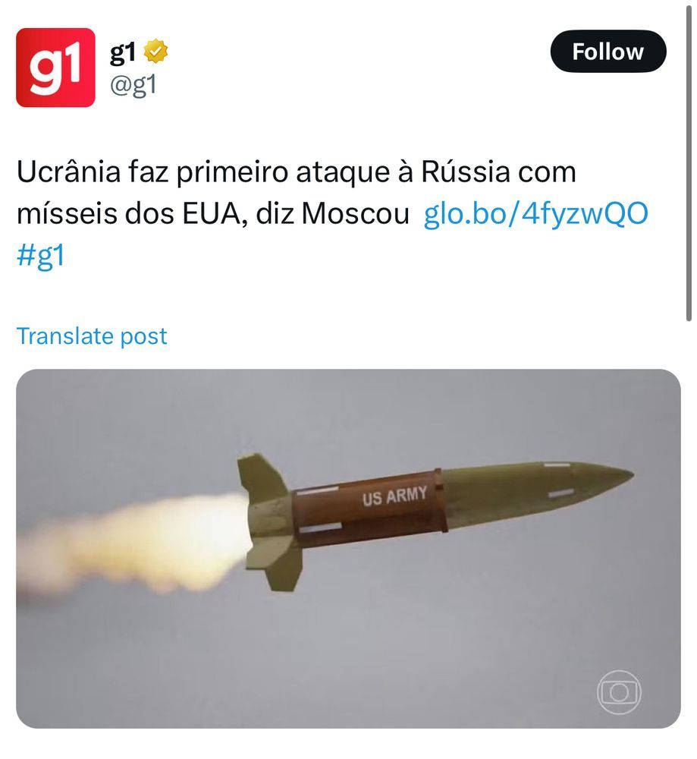The image size is (697, 759).
Task: Select the #g1 hashtag
Action: pos(41,254)
